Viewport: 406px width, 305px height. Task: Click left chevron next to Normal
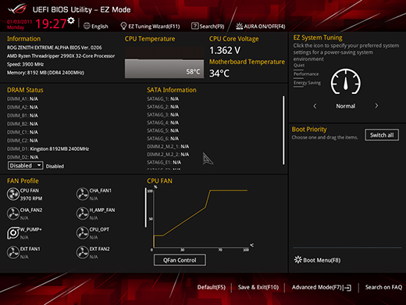(x=315, y=106)
